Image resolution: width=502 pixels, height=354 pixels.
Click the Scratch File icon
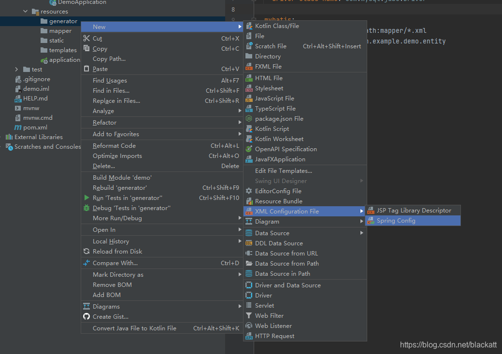point(249,46)
